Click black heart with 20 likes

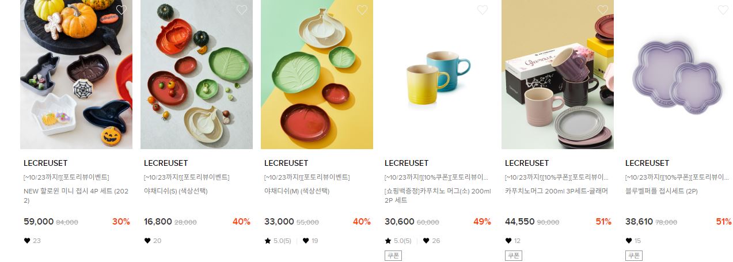(147, 241)
